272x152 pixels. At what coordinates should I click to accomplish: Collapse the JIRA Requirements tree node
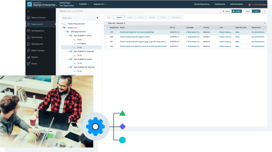click(x=65, y=32)
